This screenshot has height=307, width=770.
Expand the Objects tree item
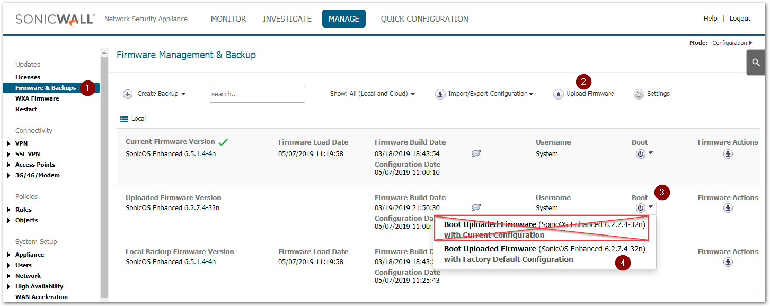pyautogui.click(x=9, y=220)
